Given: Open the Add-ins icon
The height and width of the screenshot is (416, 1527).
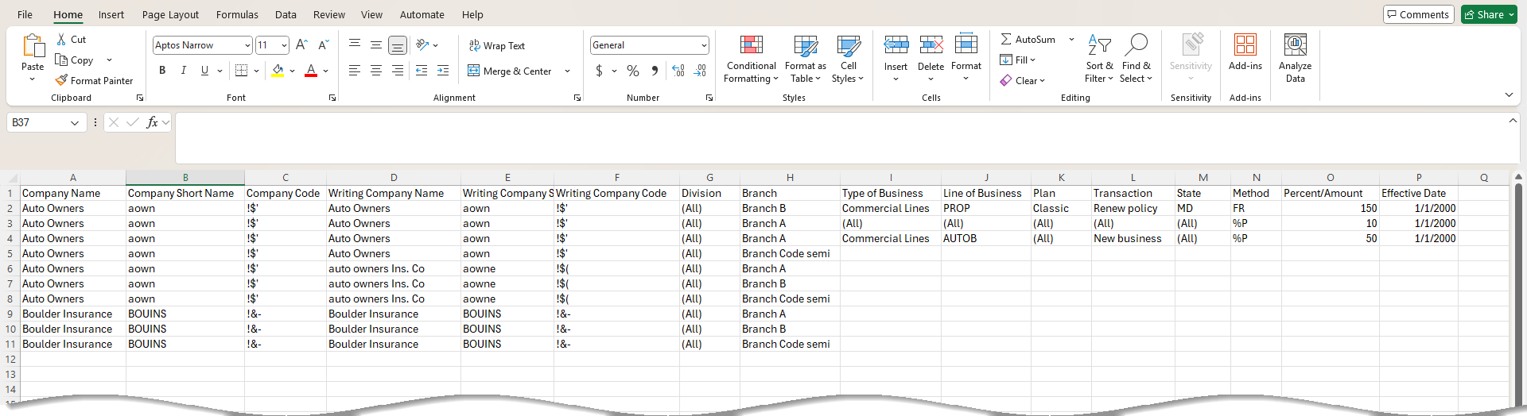Looking at the screenshot, I should pos(1245,44).
